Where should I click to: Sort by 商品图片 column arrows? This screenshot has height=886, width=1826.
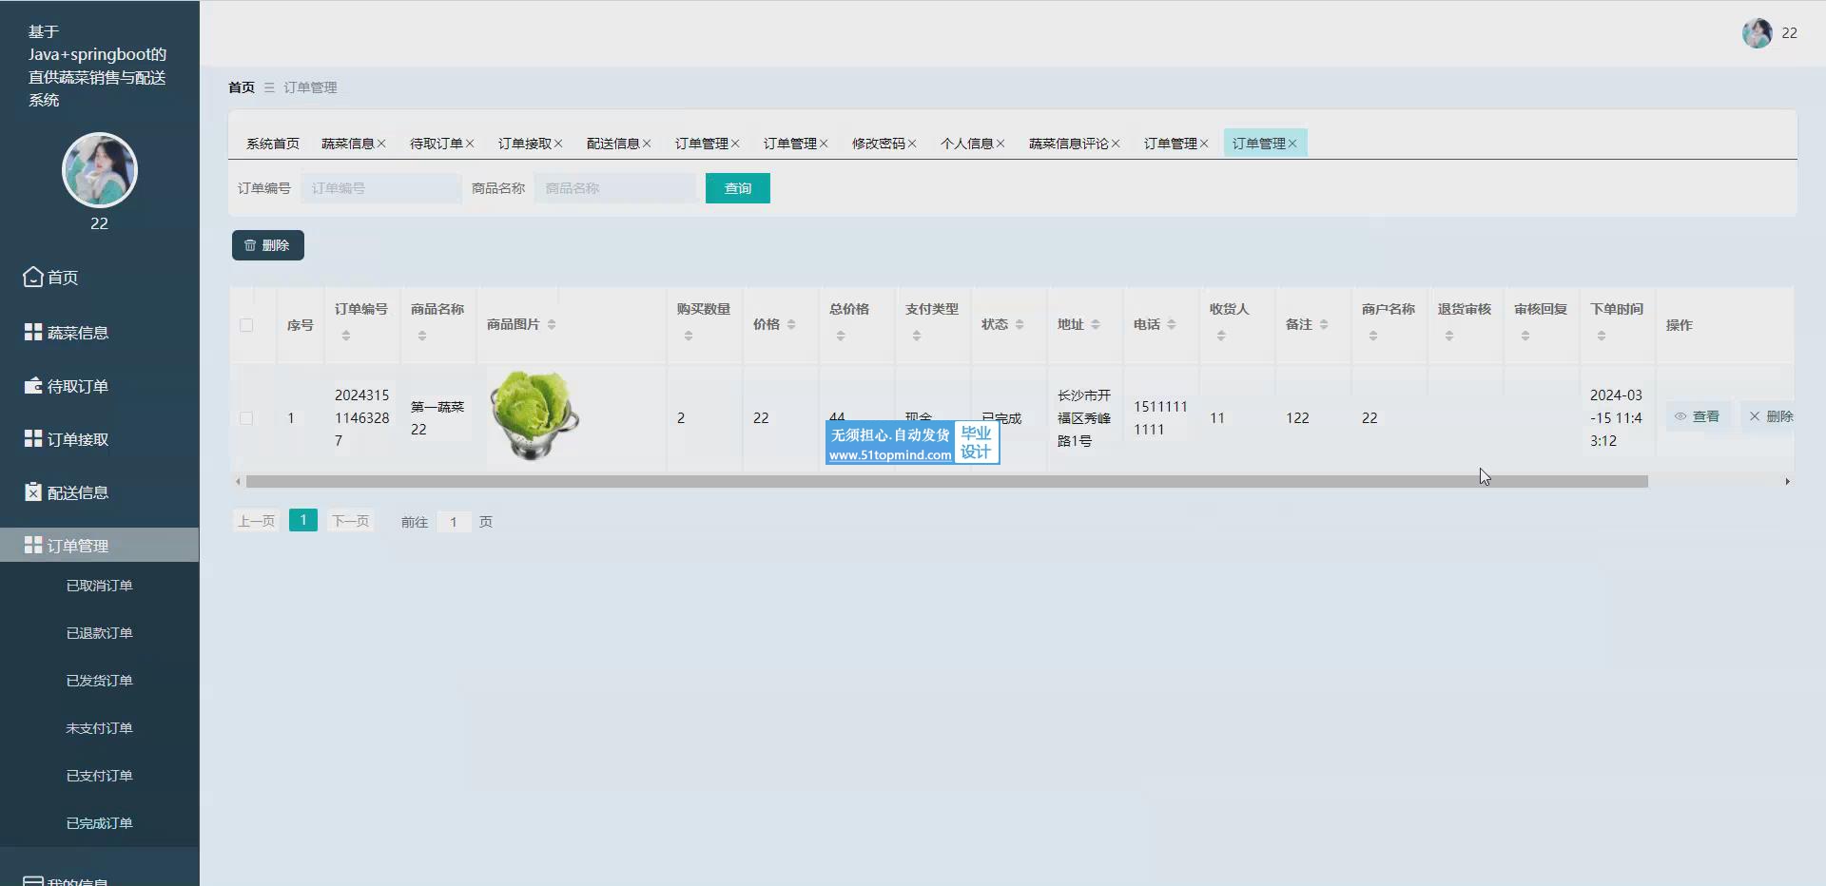point(552,324)
